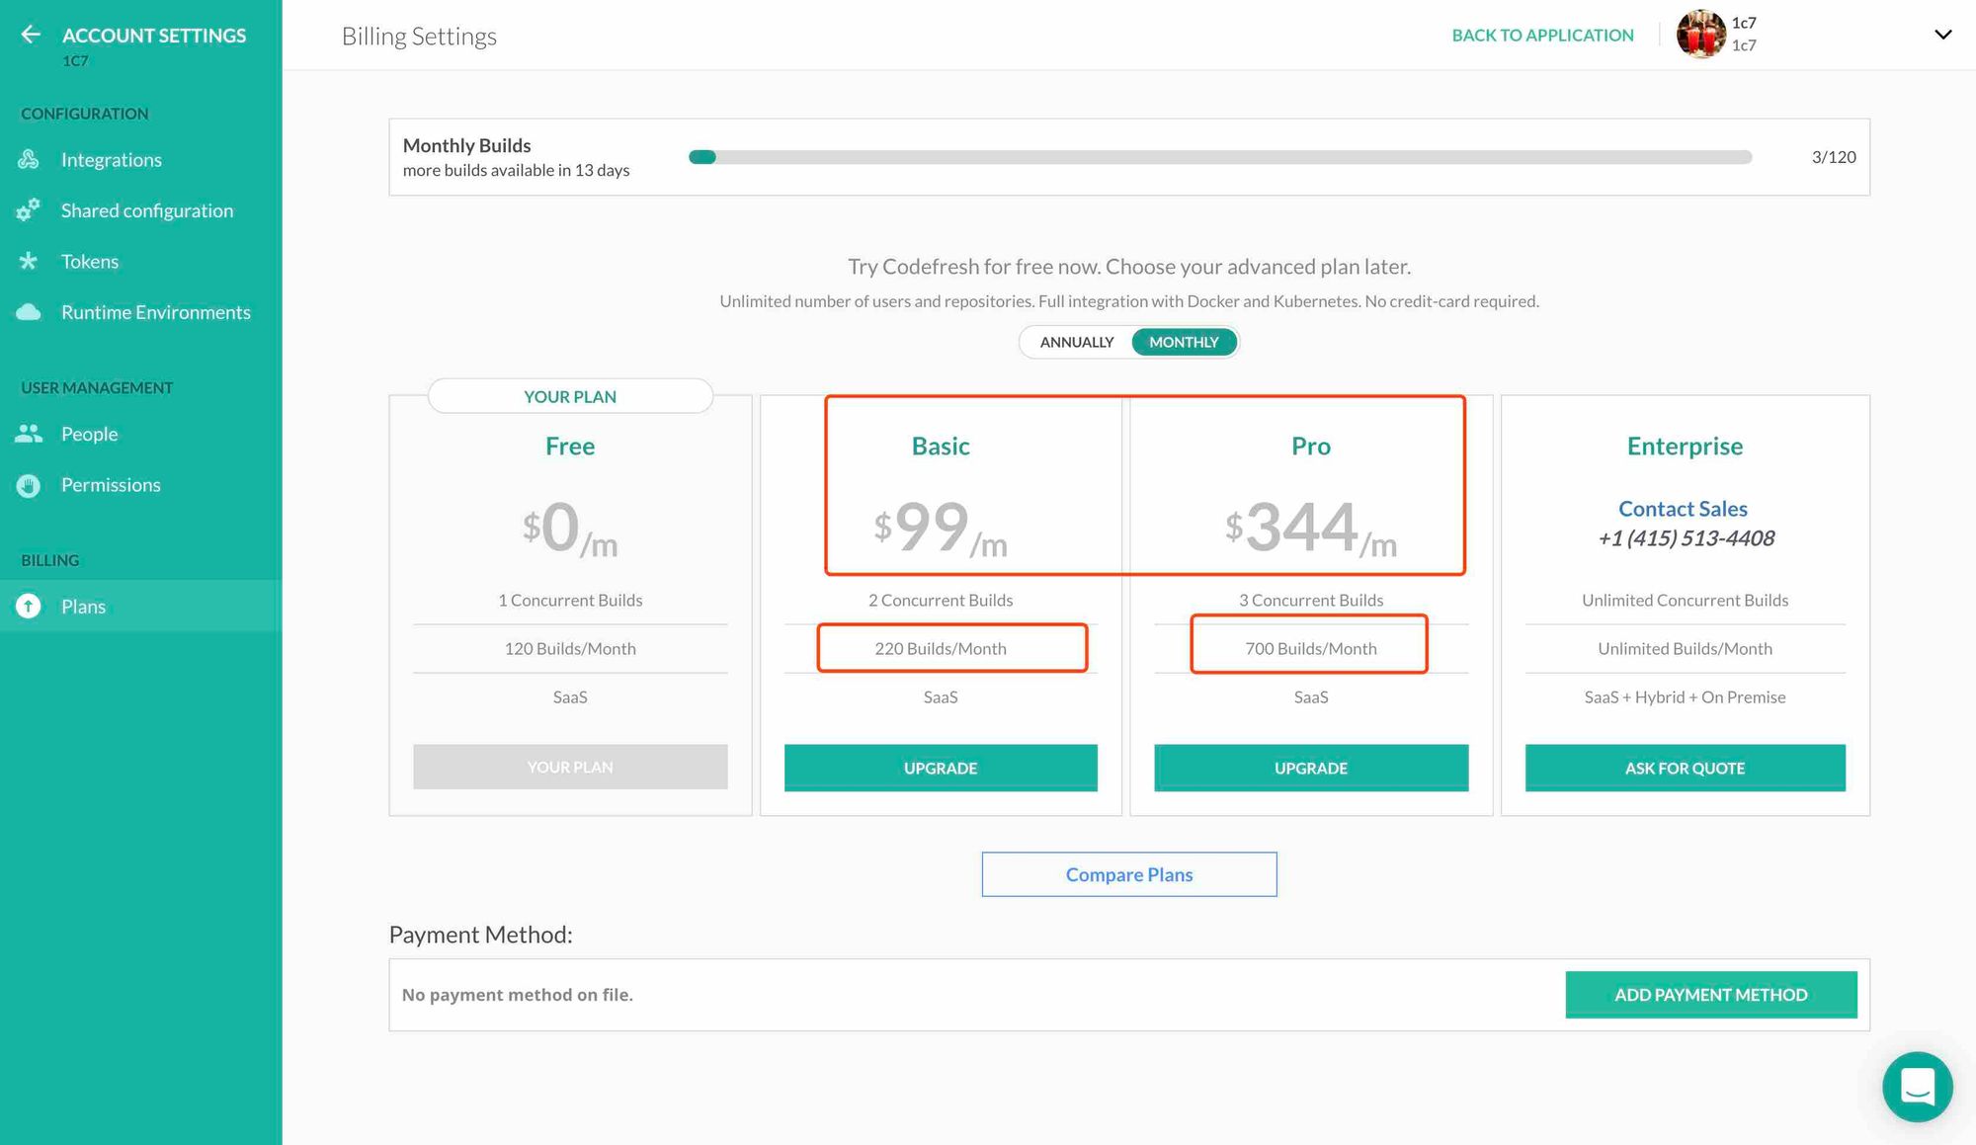This screenshot has width=1976, height=1145.
Task: Click the Plans upgrade arrow icon
Action: click(29, 606)
